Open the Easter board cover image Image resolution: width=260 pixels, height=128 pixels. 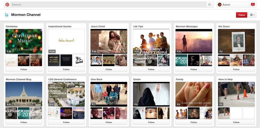point(151,94)
